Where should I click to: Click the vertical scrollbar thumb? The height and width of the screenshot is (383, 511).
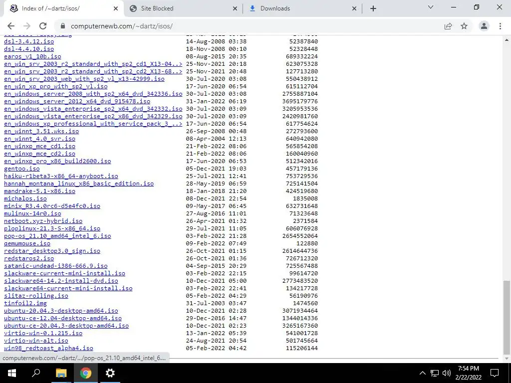point(507,317)
